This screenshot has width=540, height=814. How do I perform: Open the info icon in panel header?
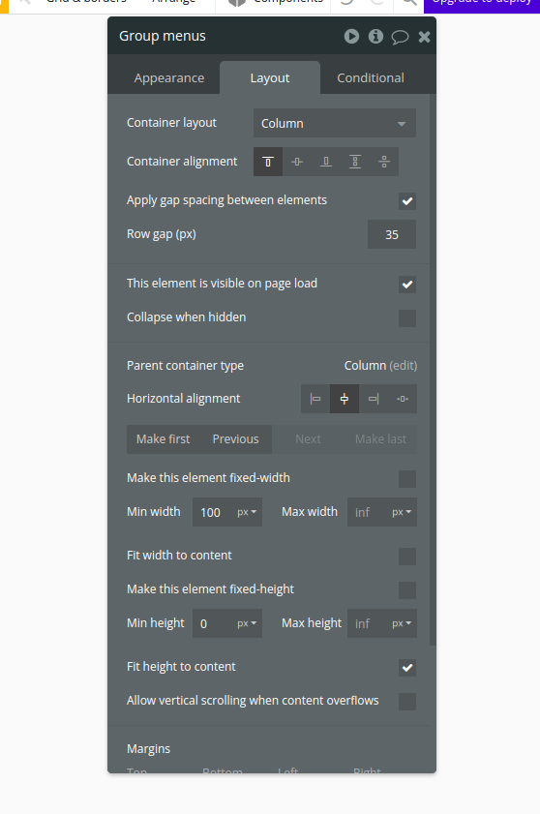375,37
